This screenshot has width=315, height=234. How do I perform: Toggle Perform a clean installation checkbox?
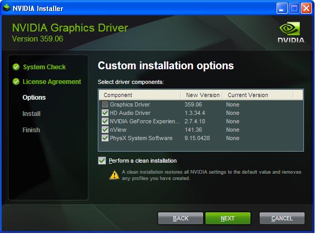click(x=102, y=161)
